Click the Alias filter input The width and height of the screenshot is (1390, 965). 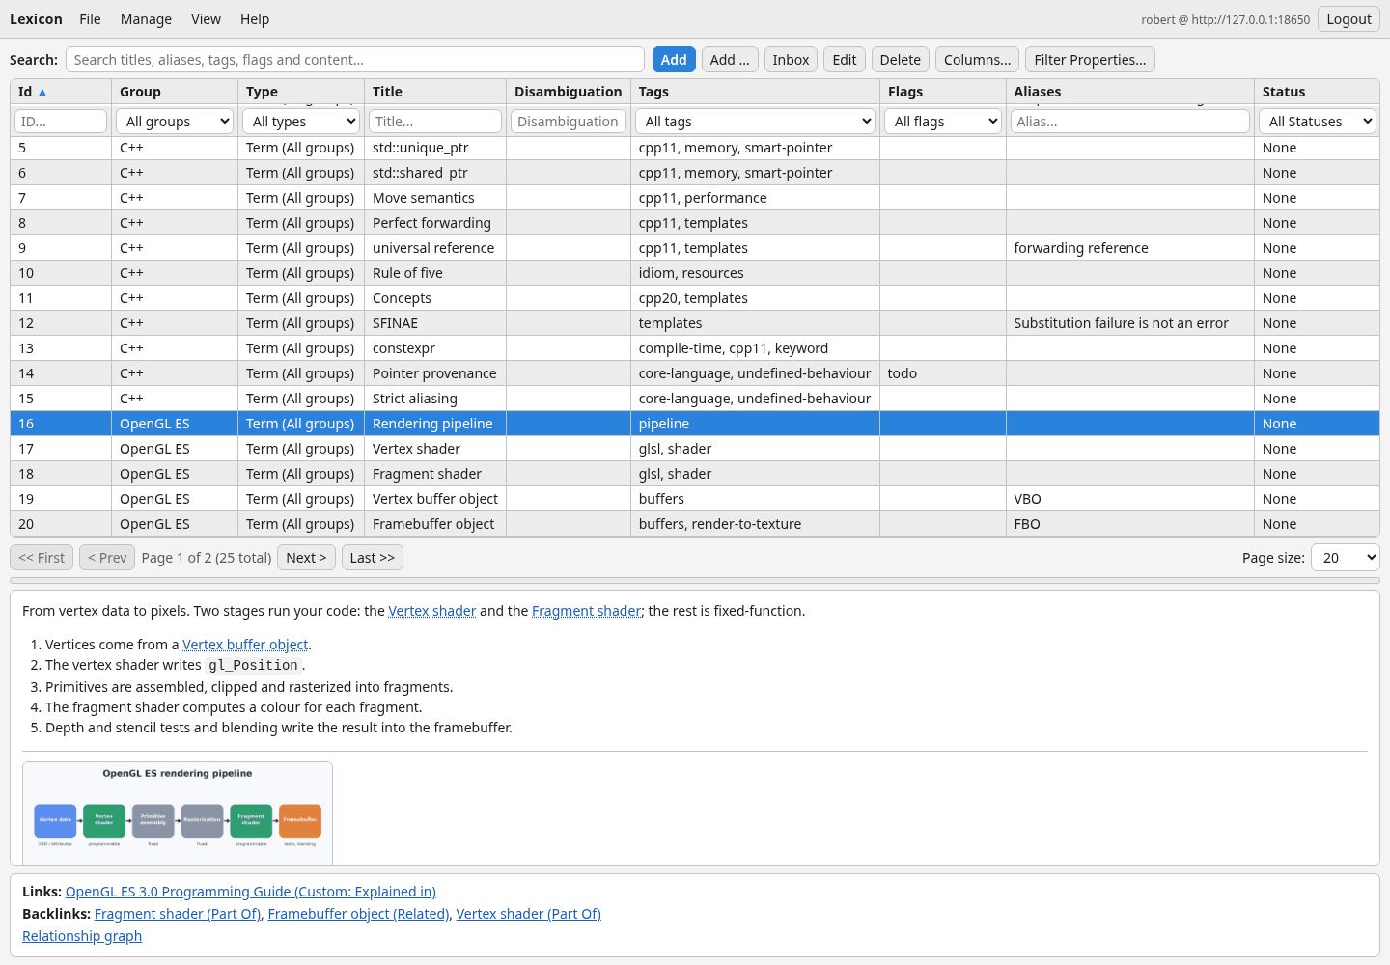(x=1130, y=122)
